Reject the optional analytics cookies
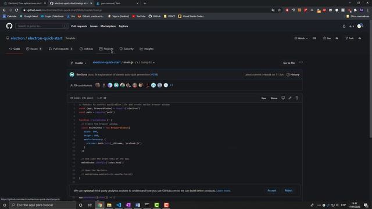 288,190
